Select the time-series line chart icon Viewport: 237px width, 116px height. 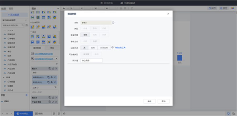pos(38,27)
